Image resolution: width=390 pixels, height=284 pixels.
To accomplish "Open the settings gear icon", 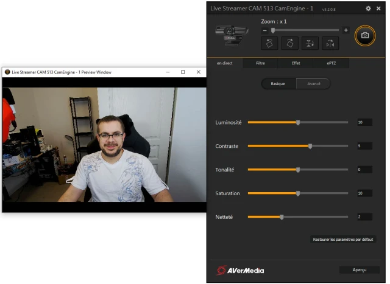I will pyautogui.click(x=368, y=9).
